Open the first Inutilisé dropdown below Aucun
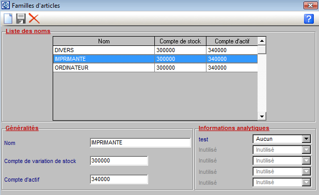Screen dimensions: 319x195 coord(306,150)
